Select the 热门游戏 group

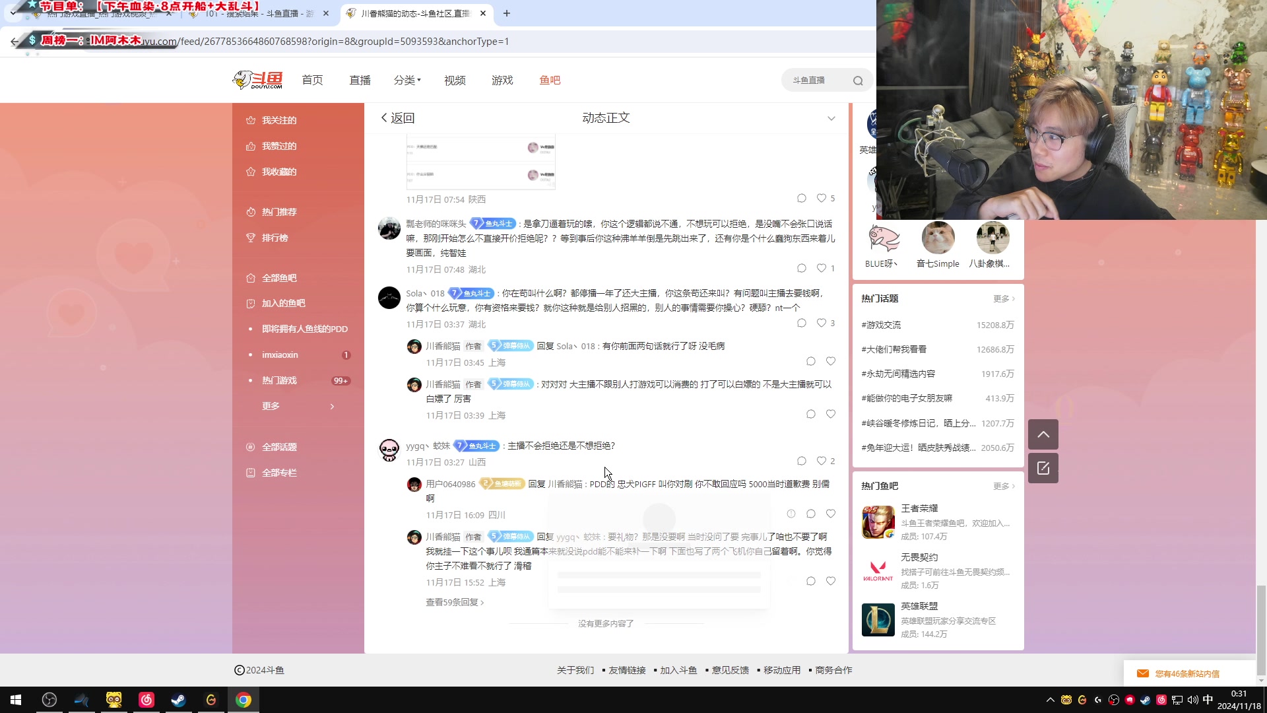point(279,380)
